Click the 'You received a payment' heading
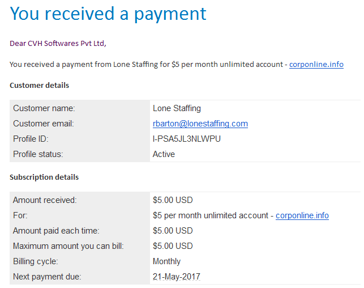This screenshot has width=364, height=288. [x=108, y=14]
